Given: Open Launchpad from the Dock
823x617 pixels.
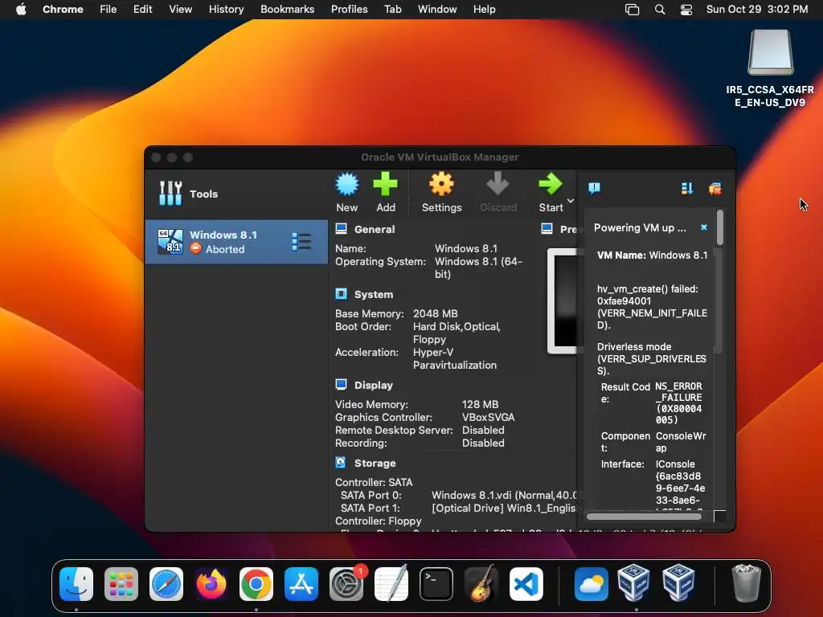Looking at the screenshot, I should pyautogui.click(x=121, y=584).
